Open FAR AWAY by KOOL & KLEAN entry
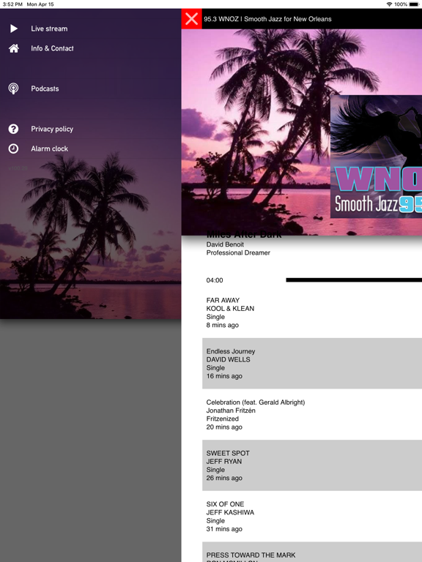 [312, 312]
